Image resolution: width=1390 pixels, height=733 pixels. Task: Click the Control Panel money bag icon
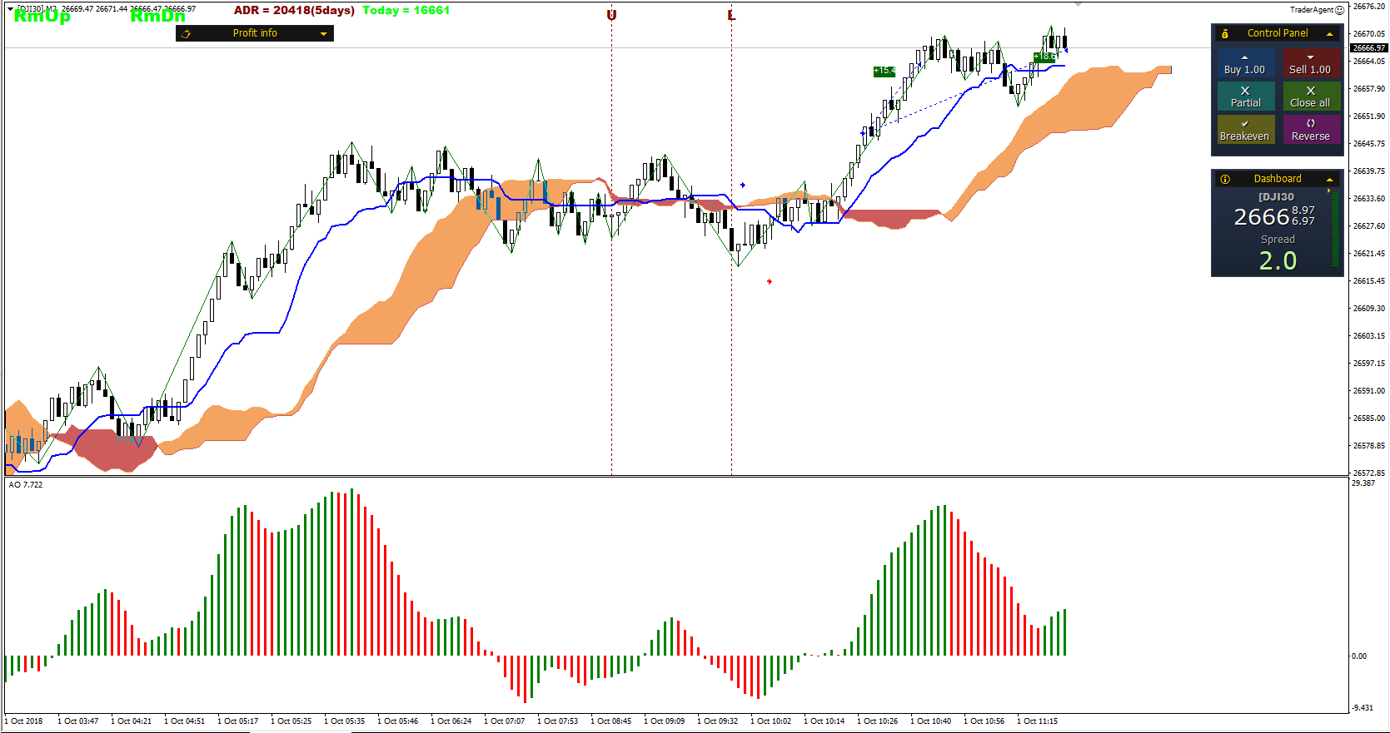tap(1225, 34)
